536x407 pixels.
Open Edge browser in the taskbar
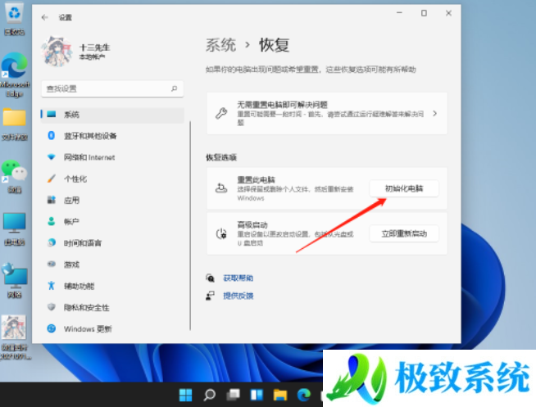pyautogui.click(x=303, y=395)
